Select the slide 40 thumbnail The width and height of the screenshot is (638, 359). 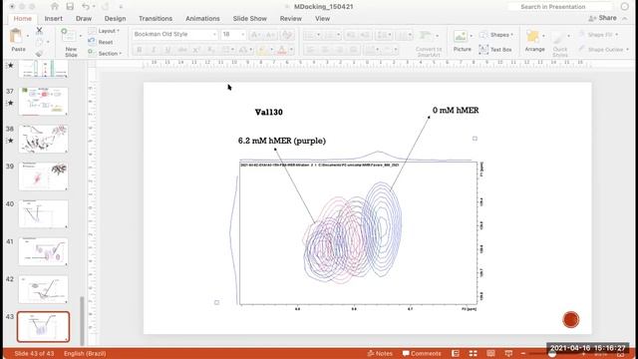coord(43,214)
